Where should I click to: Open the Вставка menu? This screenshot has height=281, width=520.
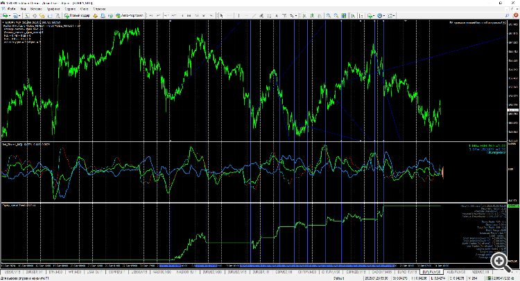(36, 9)
